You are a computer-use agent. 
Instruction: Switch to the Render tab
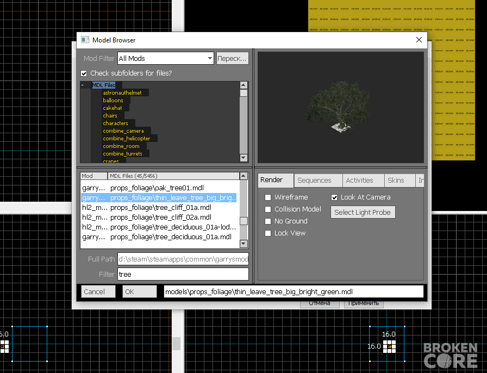[x=276, y=180]
